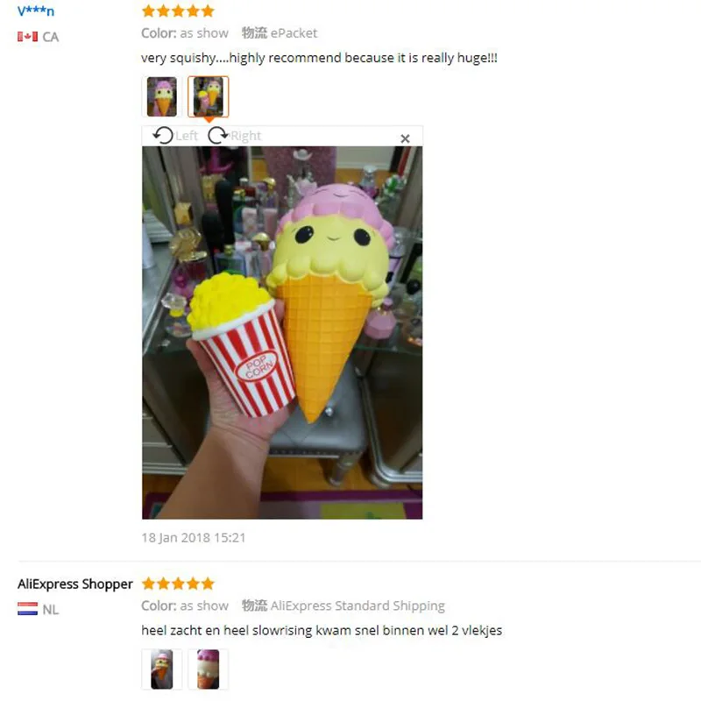The image size is (701, 701).
Task: Click the 'Right' rotate label
Action: coord(245,136)
